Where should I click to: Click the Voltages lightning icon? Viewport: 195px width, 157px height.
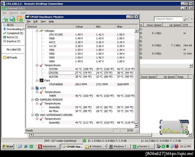point(41,31)
